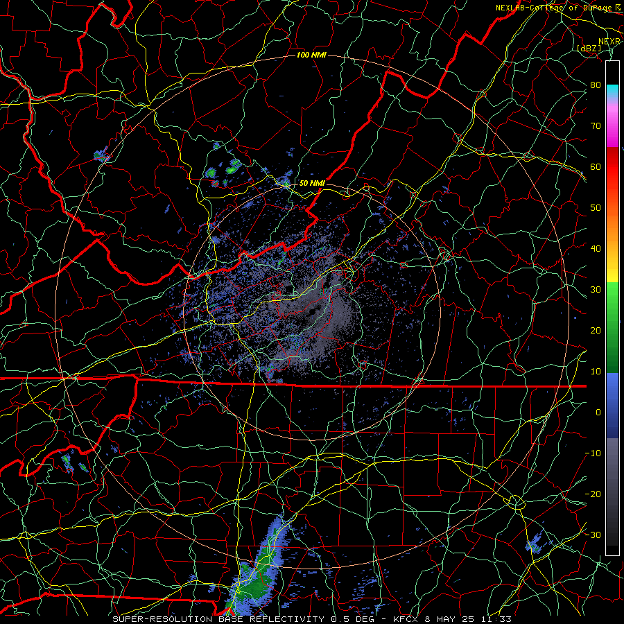Click the red segment of the reflectivity color bar

(x=612, y=167)
